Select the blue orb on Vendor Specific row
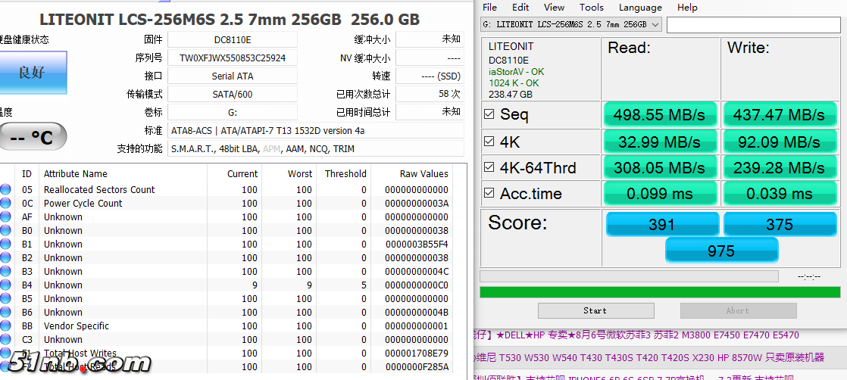Image resolution: width=847 pixels, height=380 pixels. tap(6, 326)
